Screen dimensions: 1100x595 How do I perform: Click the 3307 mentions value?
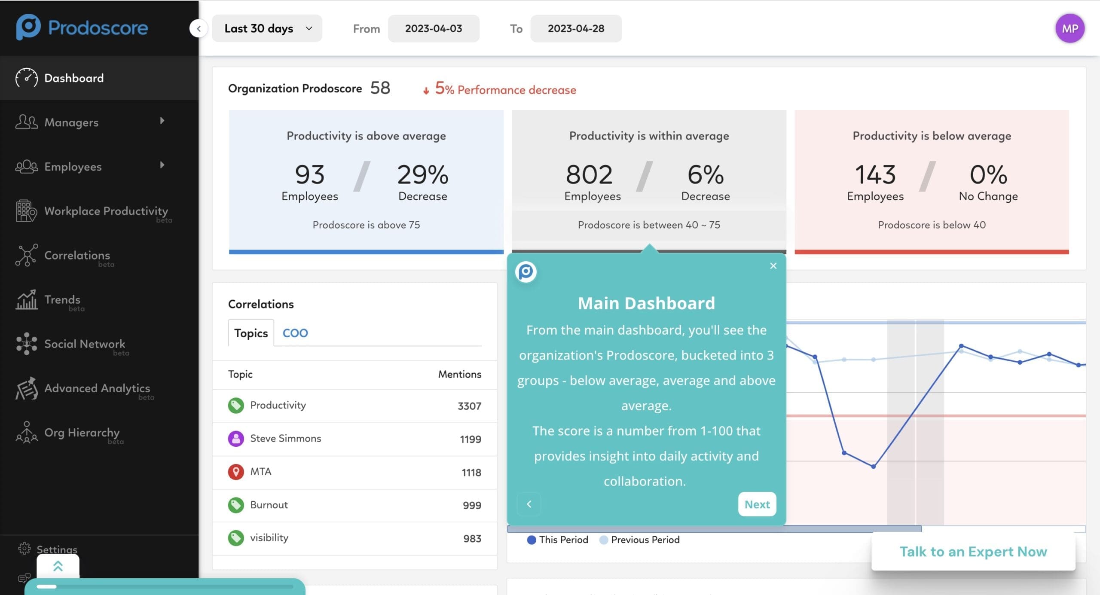[469, 406]
